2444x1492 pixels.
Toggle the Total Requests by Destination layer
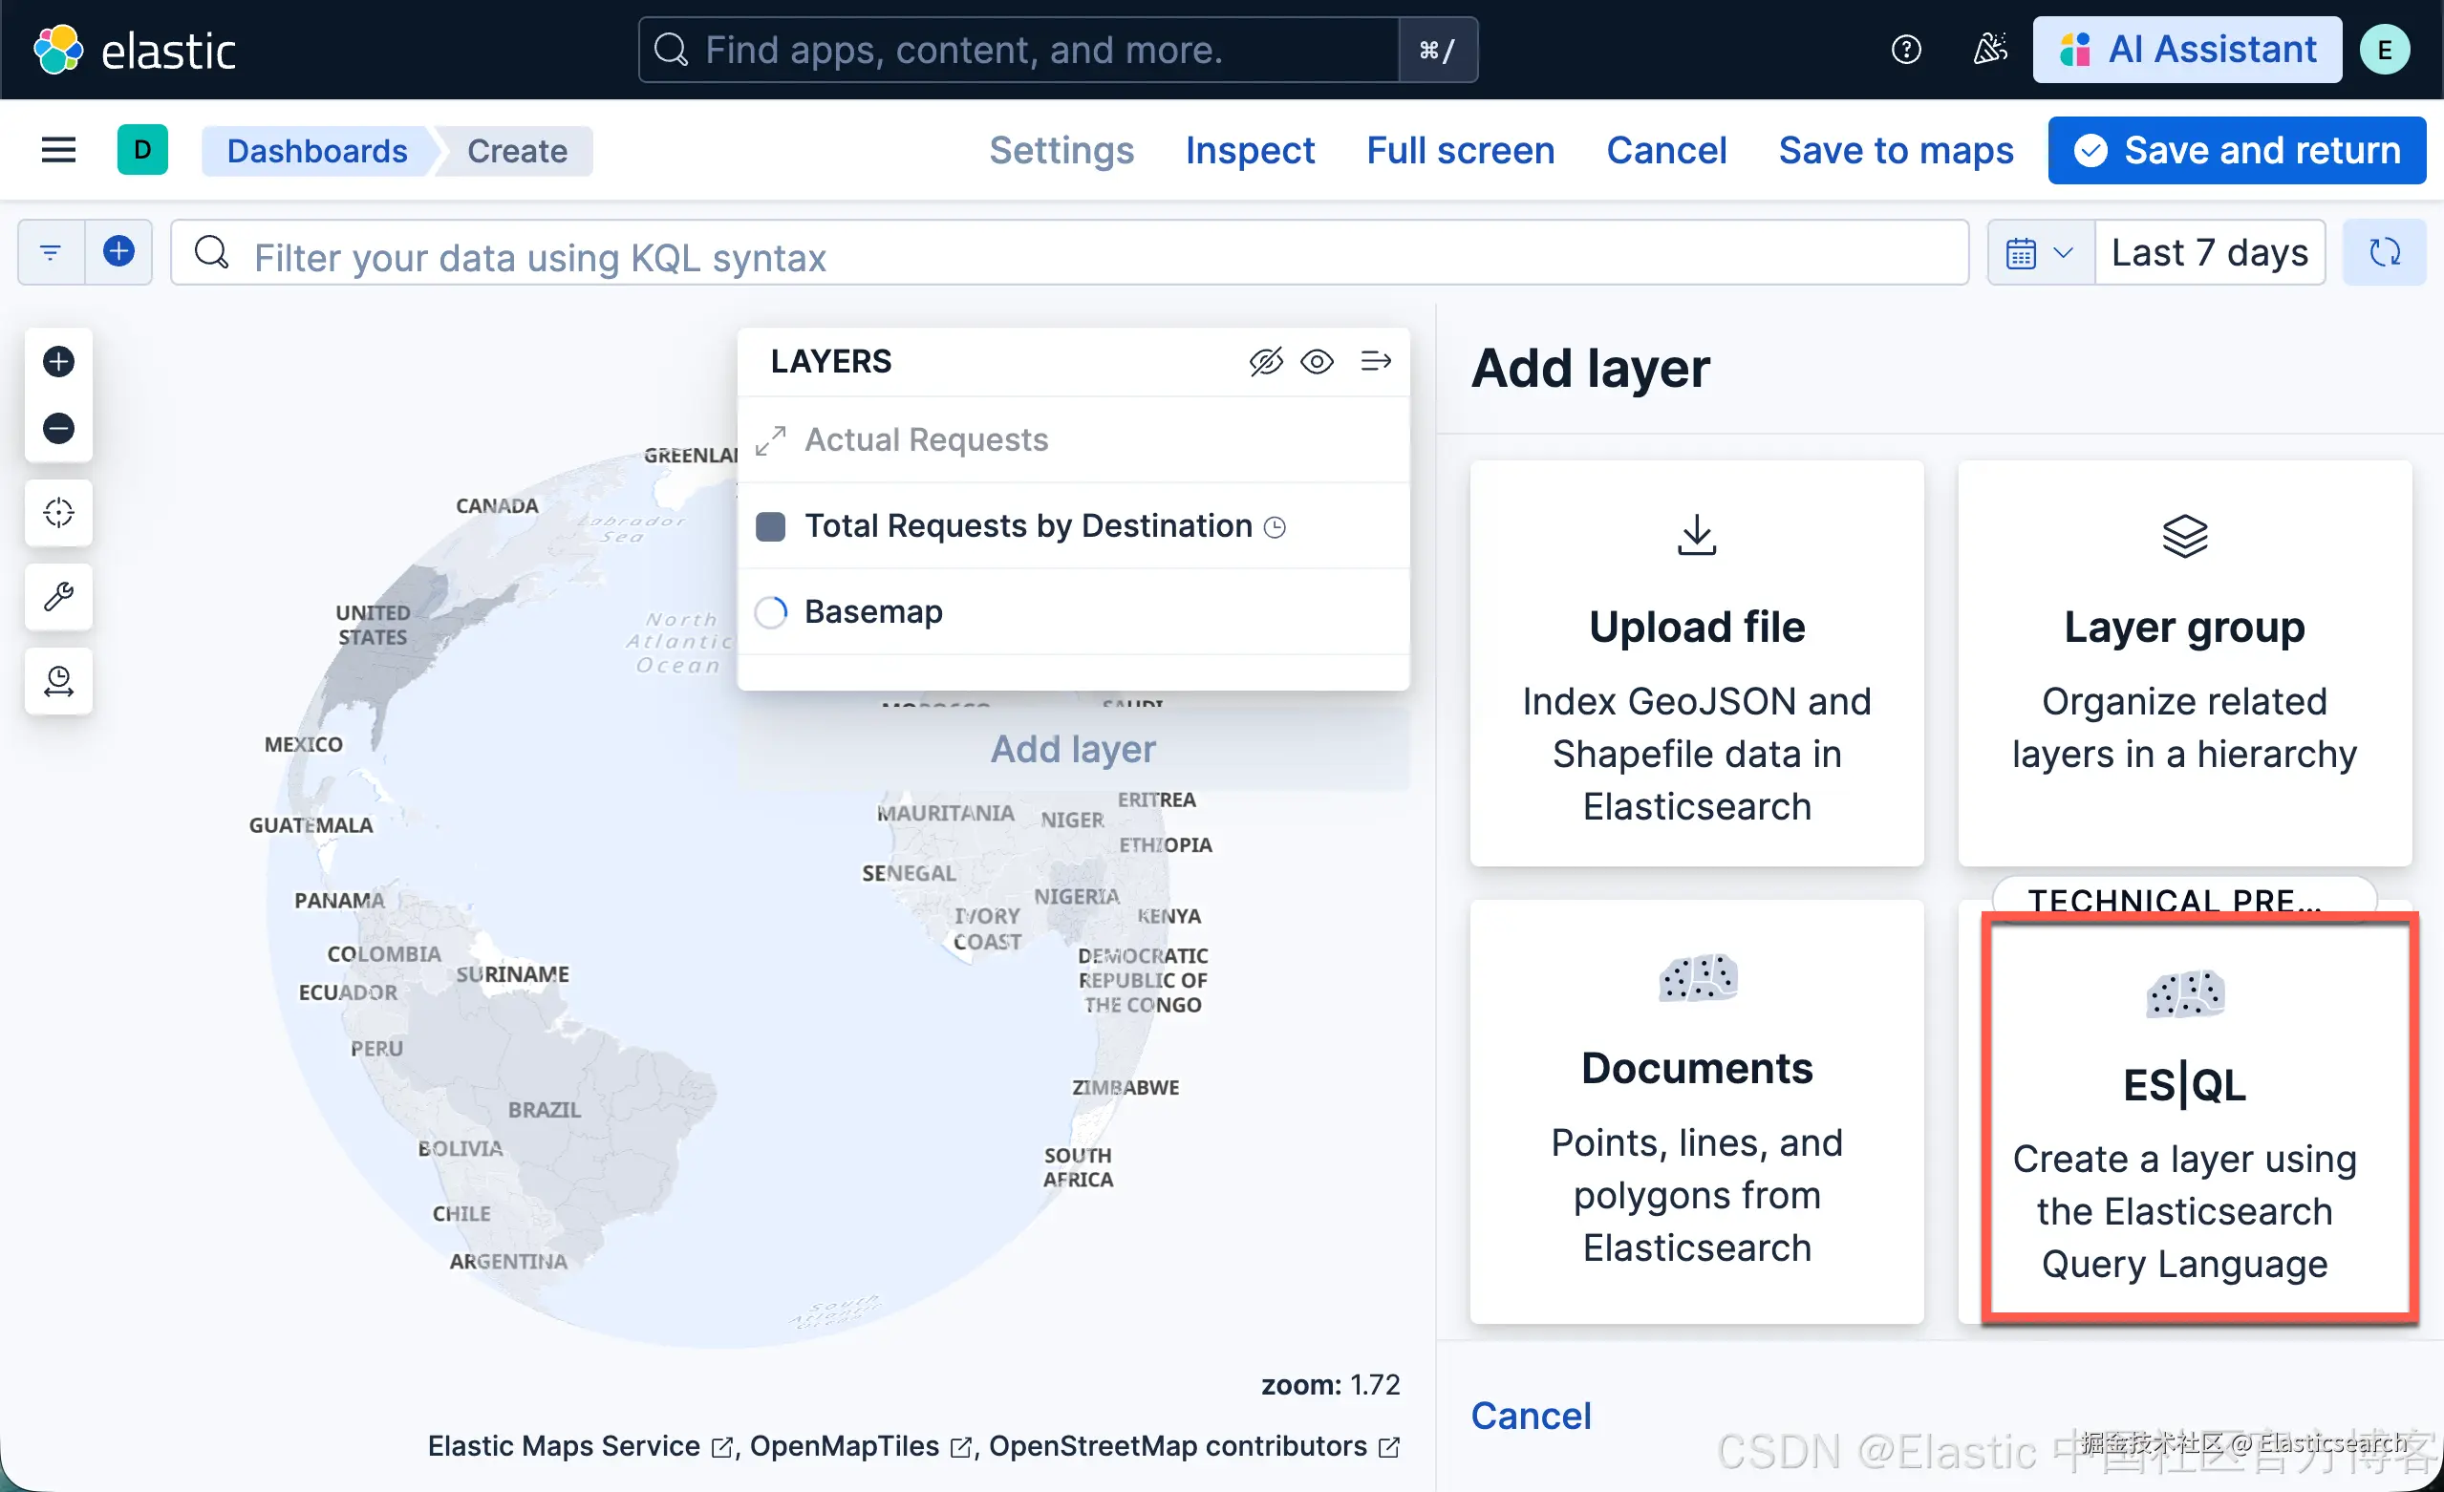tap(1028, 525)
